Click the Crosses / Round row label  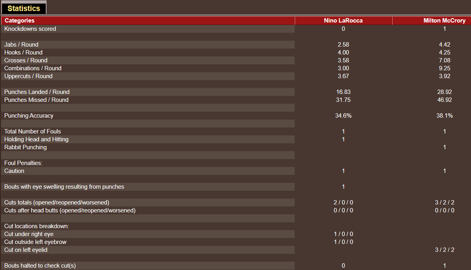pos(26,60)
